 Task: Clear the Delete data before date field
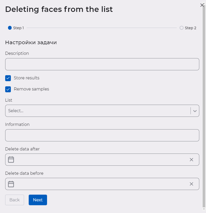click(x=192, y=184)
